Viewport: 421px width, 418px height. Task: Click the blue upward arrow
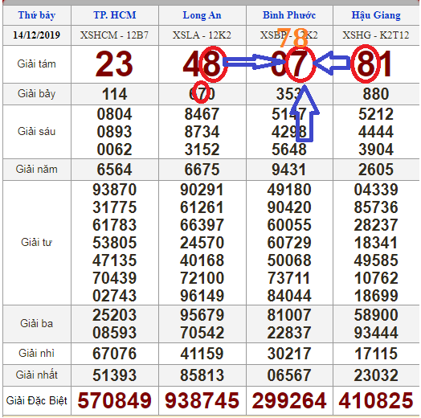click(305, 113)
